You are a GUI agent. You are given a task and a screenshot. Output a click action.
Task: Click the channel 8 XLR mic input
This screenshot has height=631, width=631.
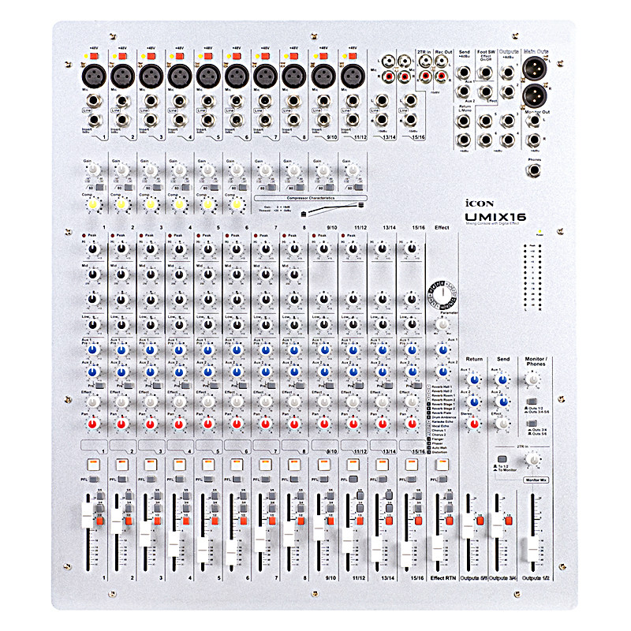pos(293,76)
